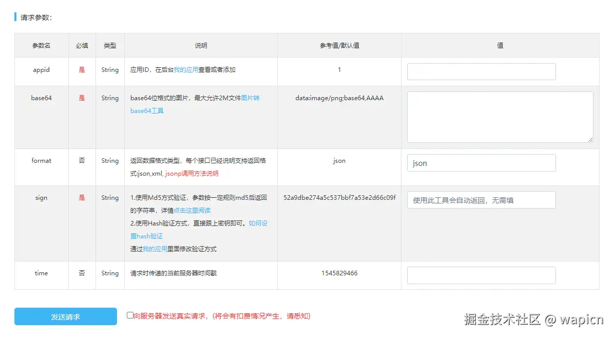
Task: Click the 图片转base64工具 link
Action: tap(146, 110)
